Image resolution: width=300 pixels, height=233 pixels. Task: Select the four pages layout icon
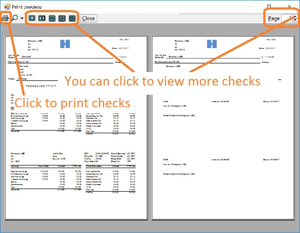62,18
